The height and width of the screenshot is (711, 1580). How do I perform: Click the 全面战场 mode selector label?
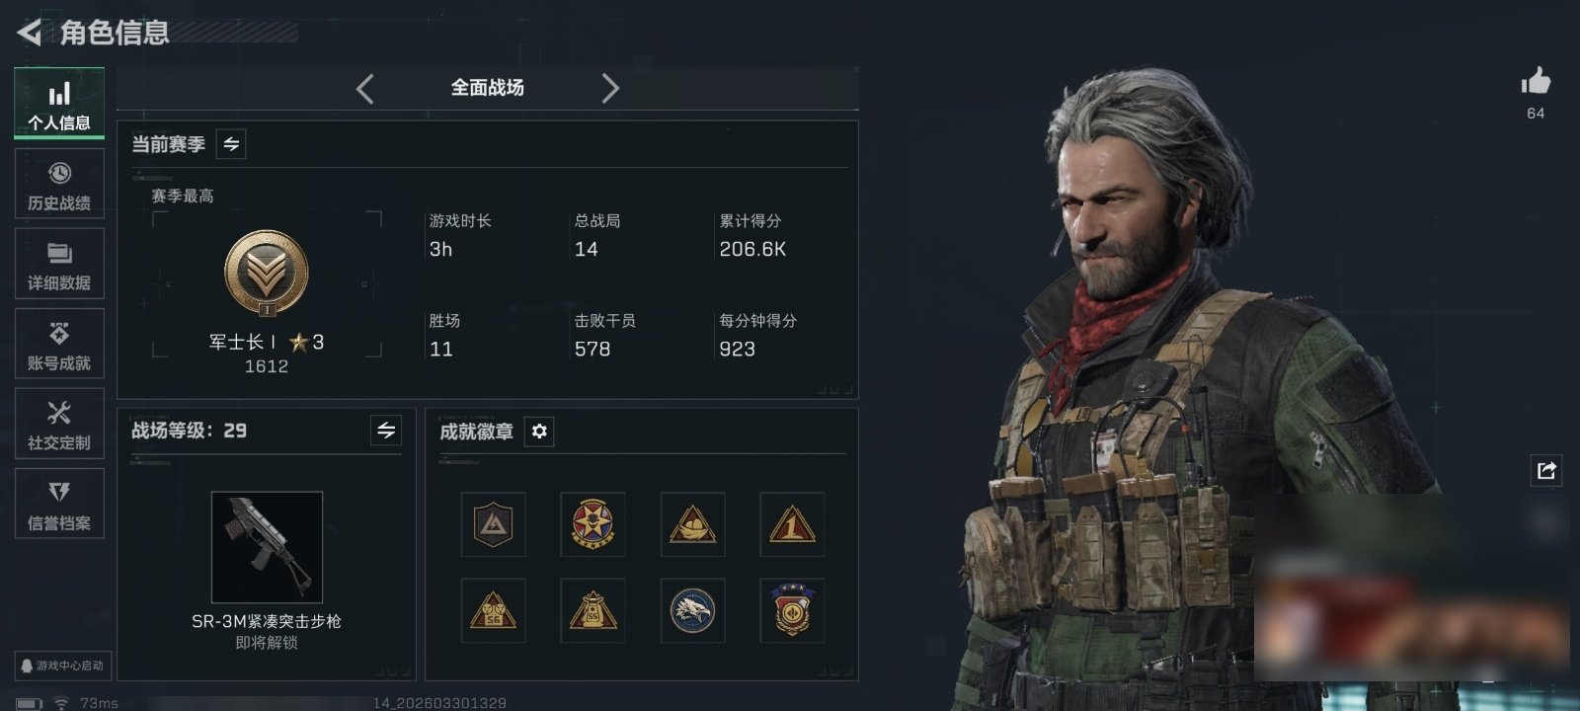tap(488, 88)
